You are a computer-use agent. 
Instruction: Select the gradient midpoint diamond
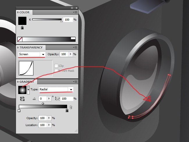43,103
